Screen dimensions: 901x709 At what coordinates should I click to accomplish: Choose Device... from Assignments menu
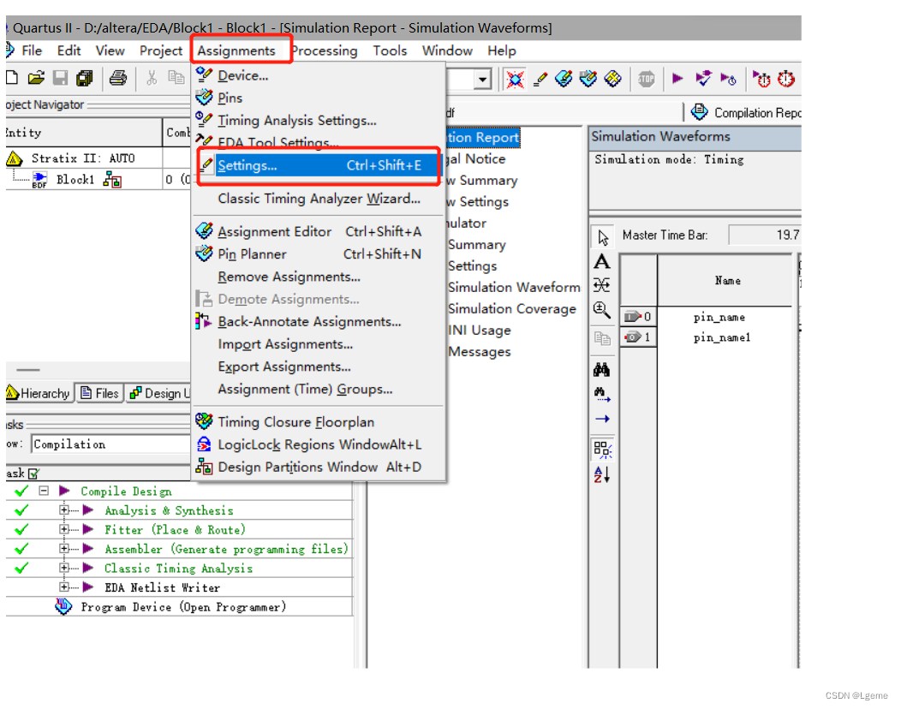pos(319,75)
